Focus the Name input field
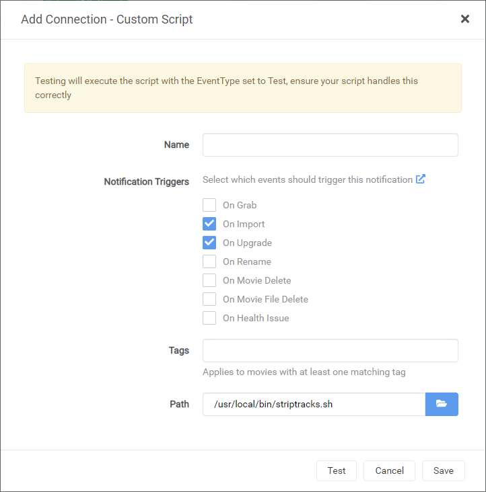Viewport: 486px width, 492px height. pos(330,145)
